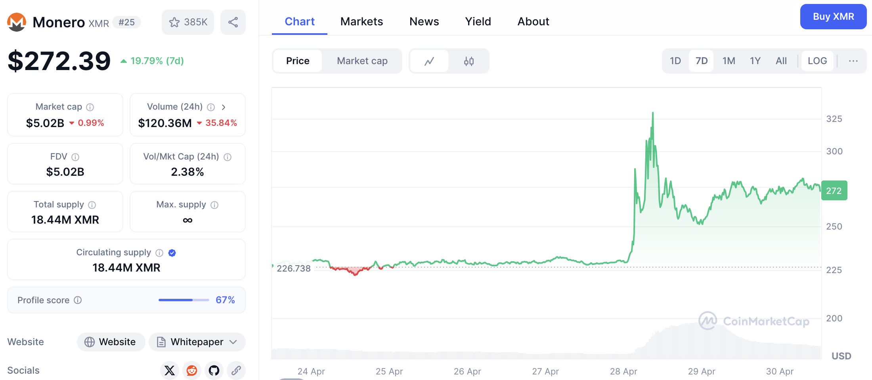
Task: Toggle LOG scale on chart
Action: 817,61
